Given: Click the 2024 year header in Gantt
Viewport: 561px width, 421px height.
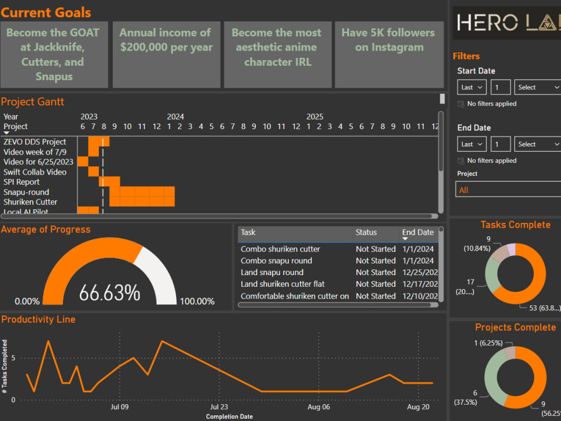Looking at the screenshot, I should tap(175, 117).
